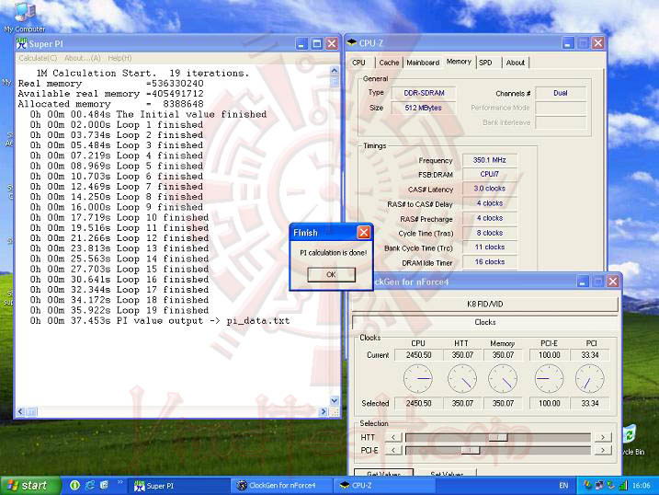Click the CPU clock gauge dial

coord(418,379)
